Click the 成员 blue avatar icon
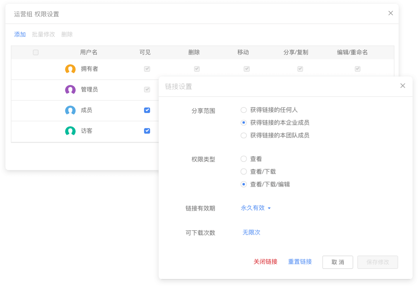Screen dimensions: 418x286 pyautogui.click(x=70, y=110)
